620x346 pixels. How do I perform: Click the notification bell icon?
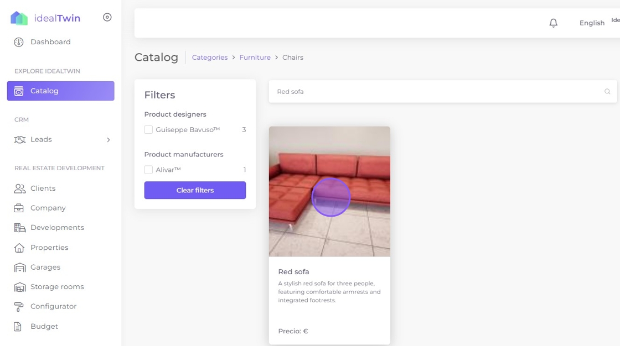553,23
